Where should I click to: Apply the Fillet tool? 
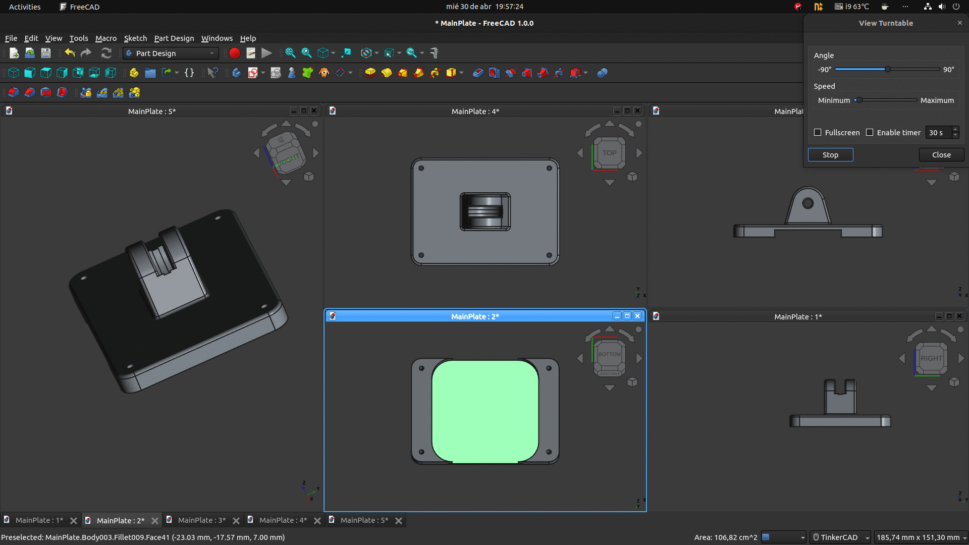point(13,92)
